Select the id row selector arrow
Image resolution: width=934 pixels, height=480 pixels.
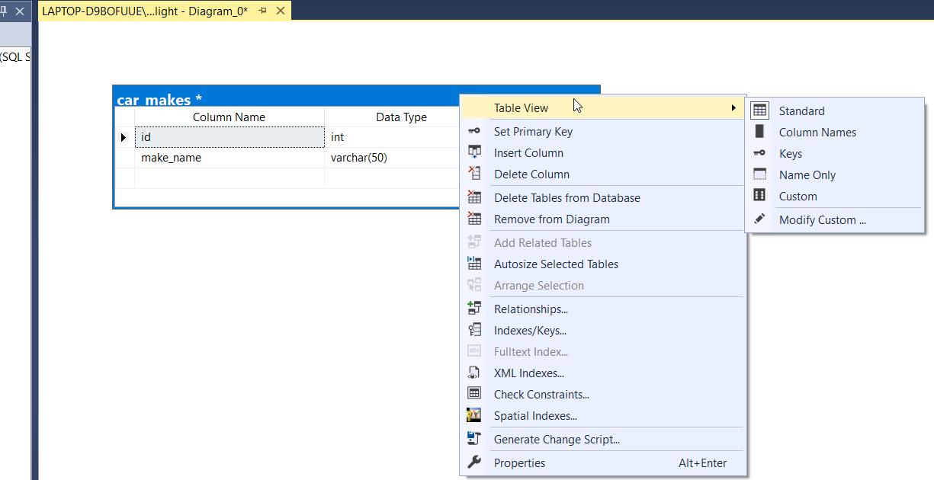[x=124, y=137]
